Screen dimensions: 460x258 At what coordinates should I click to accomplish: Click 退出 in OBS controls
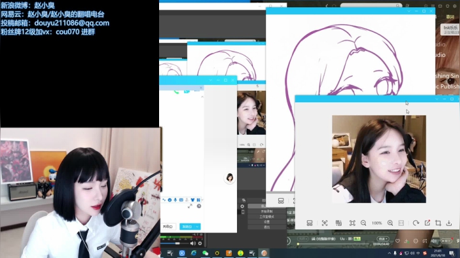(266, 227)
